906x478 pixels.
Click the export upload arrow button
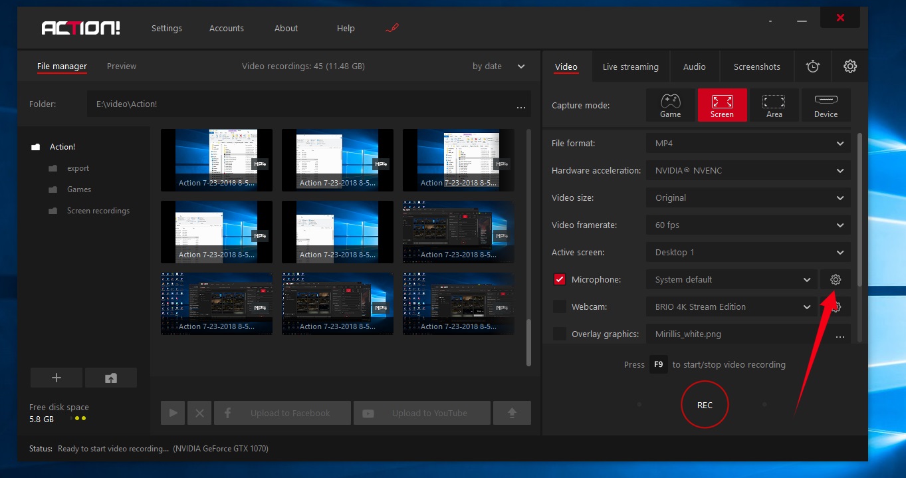pos(512,413)
